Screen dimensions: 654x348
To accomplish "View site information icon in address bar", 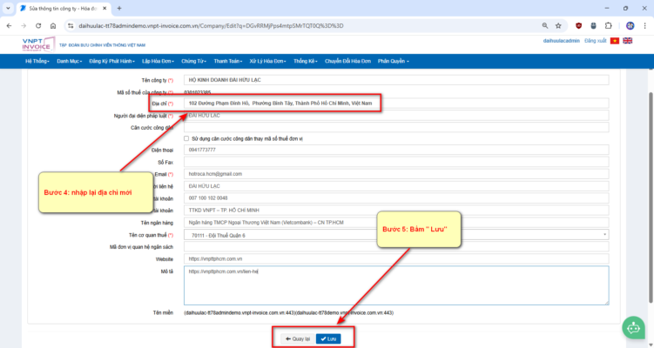I will click(x=70, y=26).
